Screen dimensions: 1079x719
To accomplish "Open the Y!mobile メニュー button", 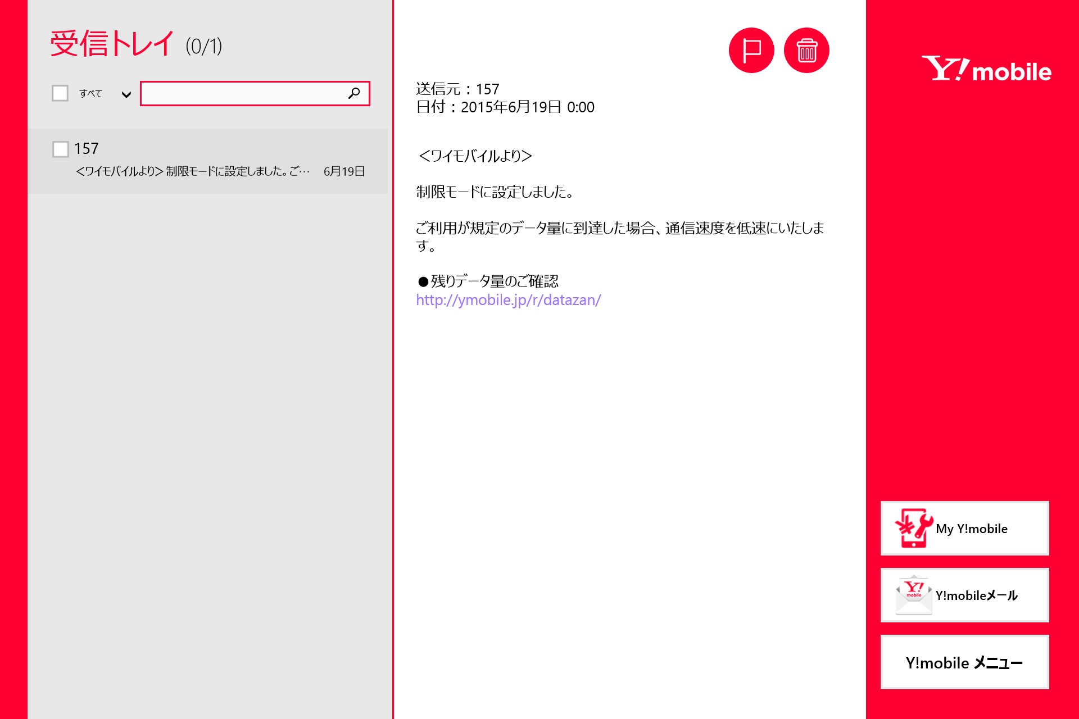I will (x=964, y=662).
